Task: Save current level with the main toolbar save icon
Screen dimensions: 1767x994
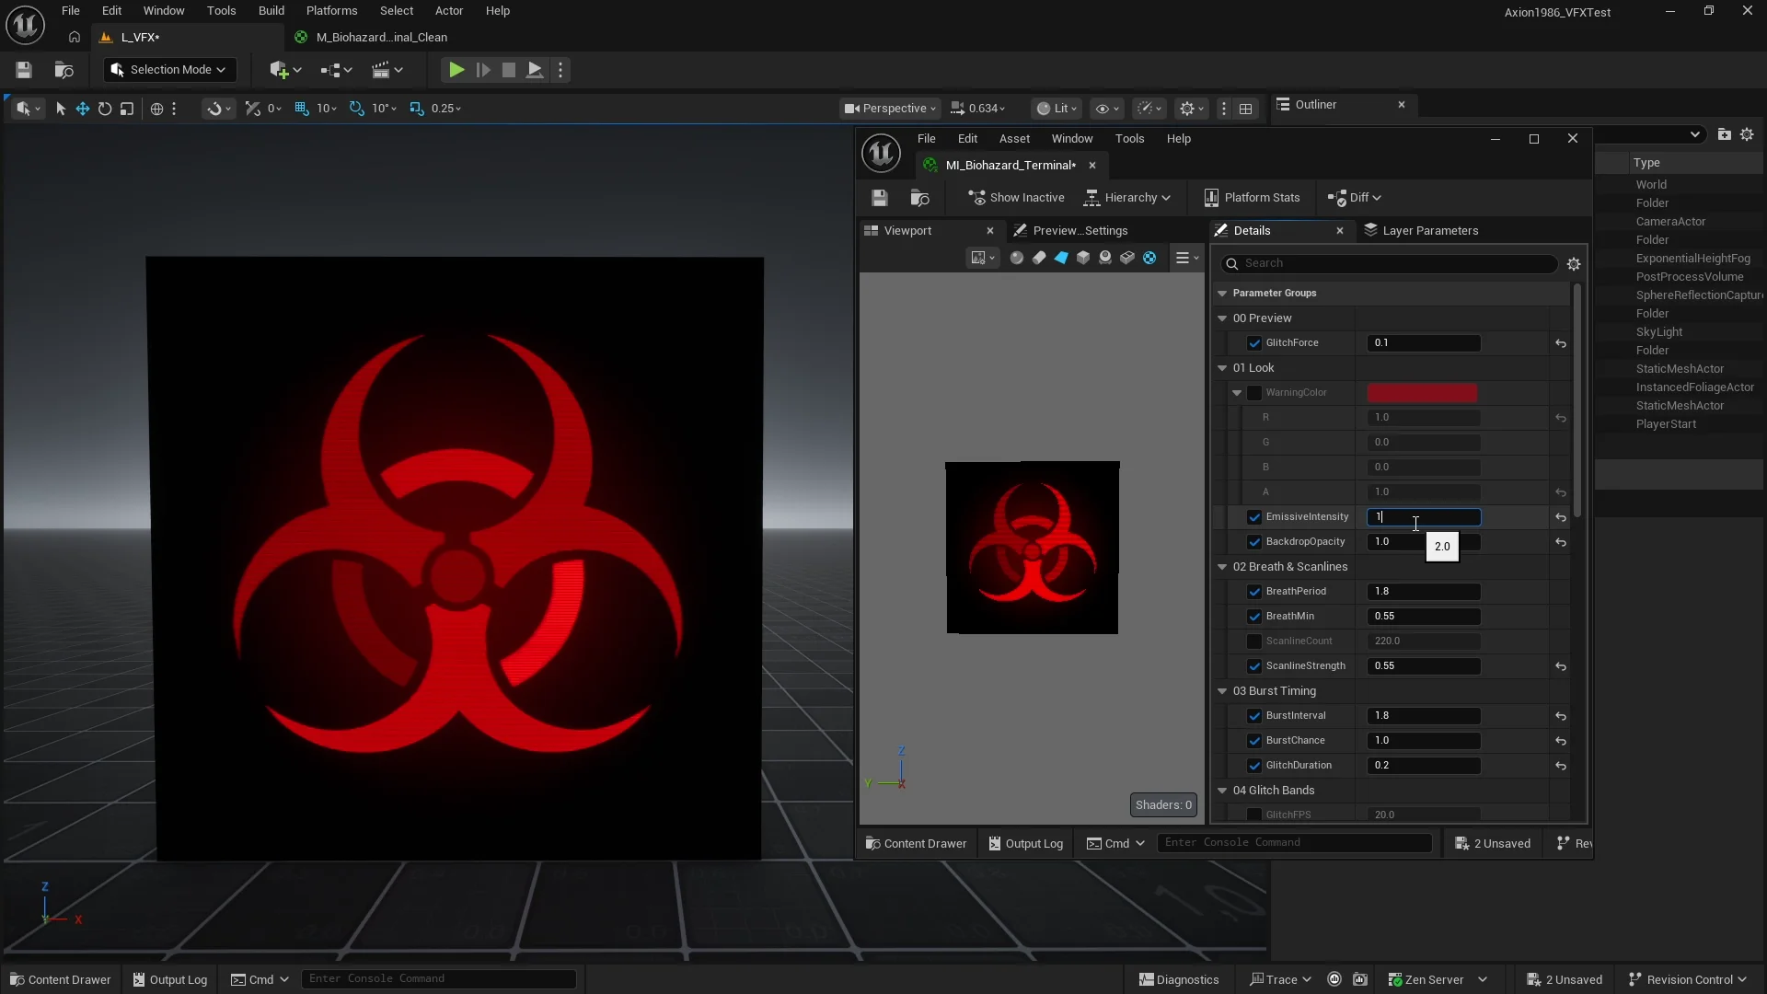Action: (24, 70)
